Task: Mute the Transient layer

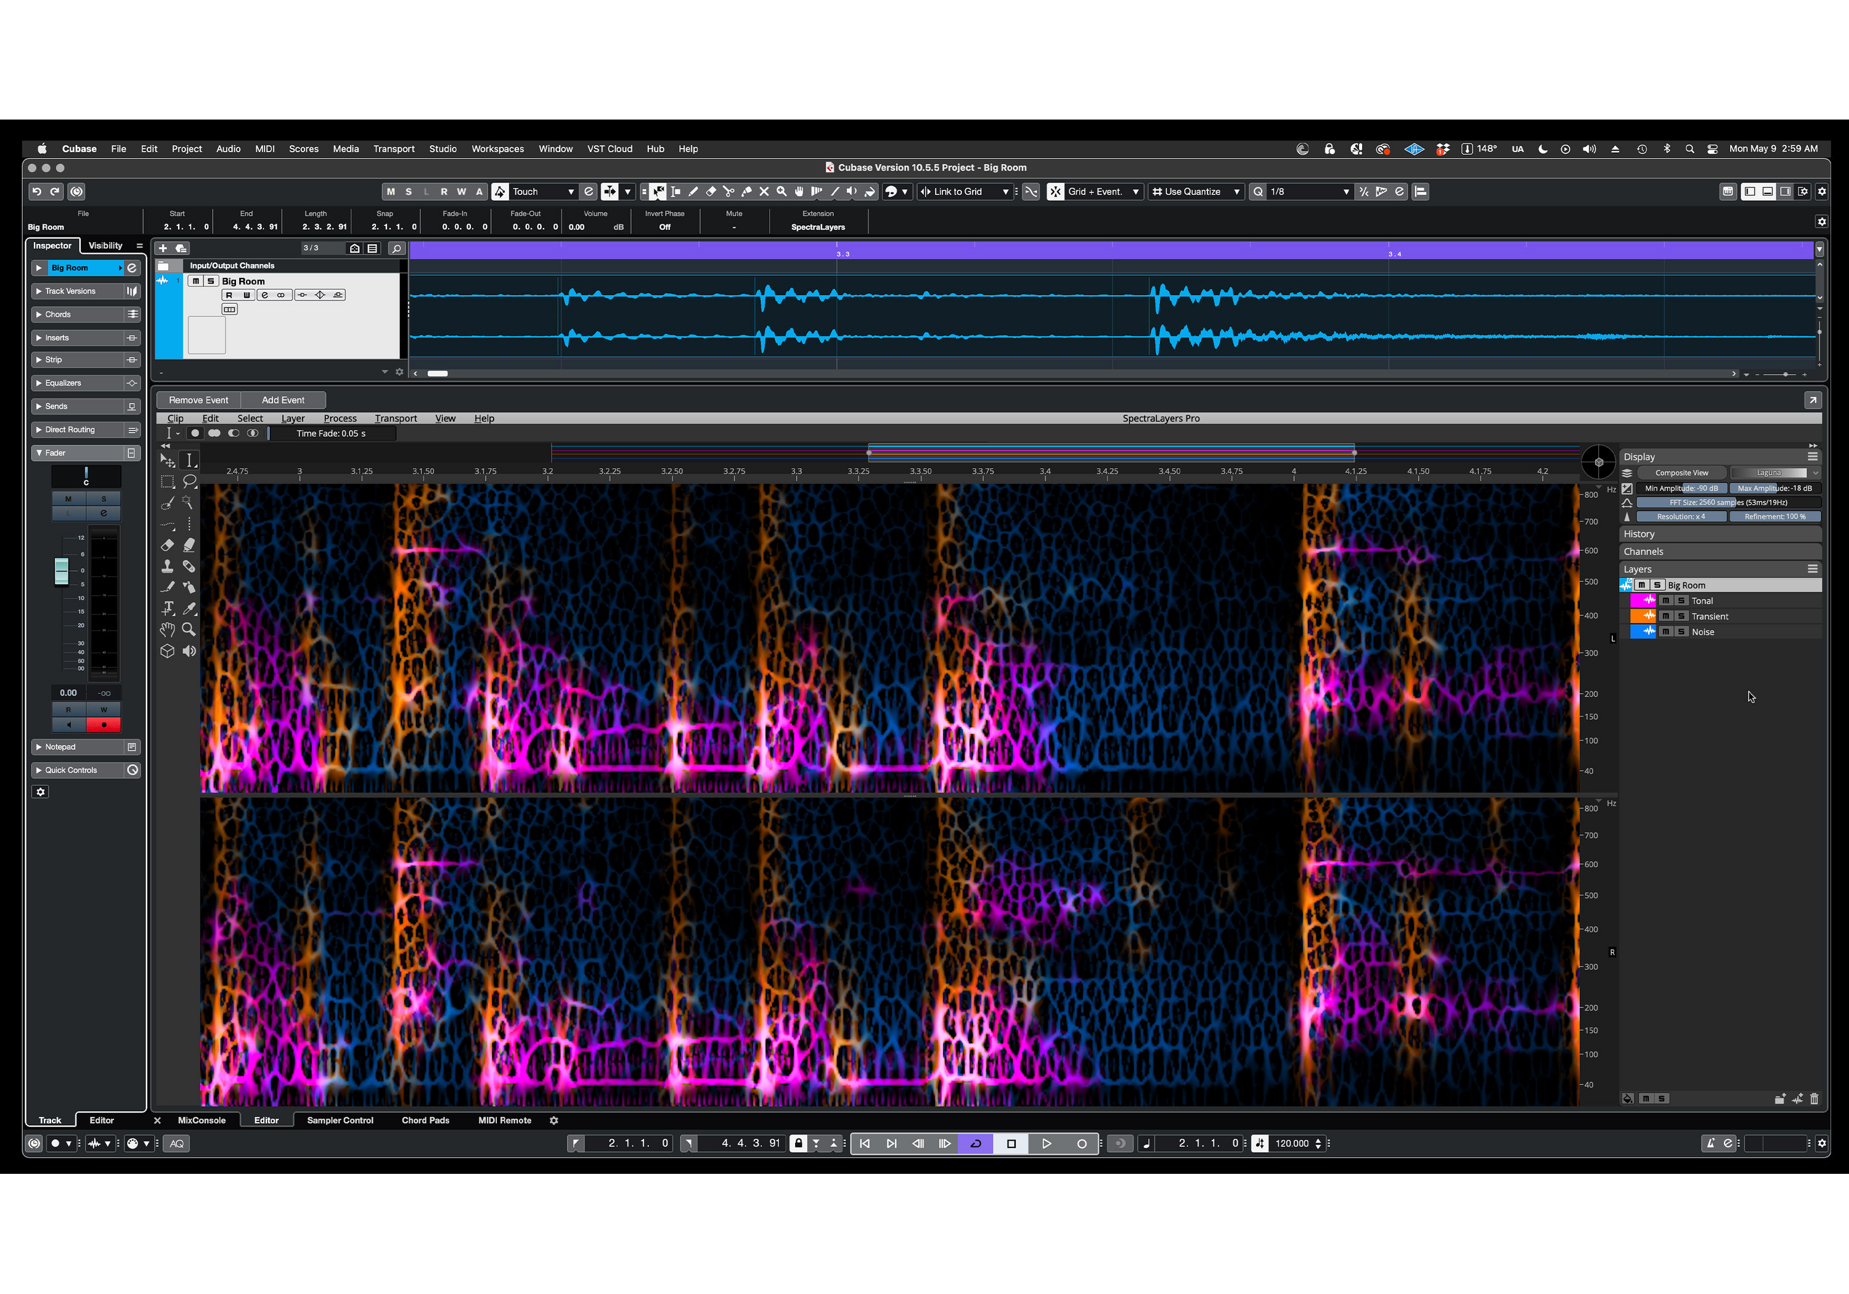Action: [x=1665, y=616]
